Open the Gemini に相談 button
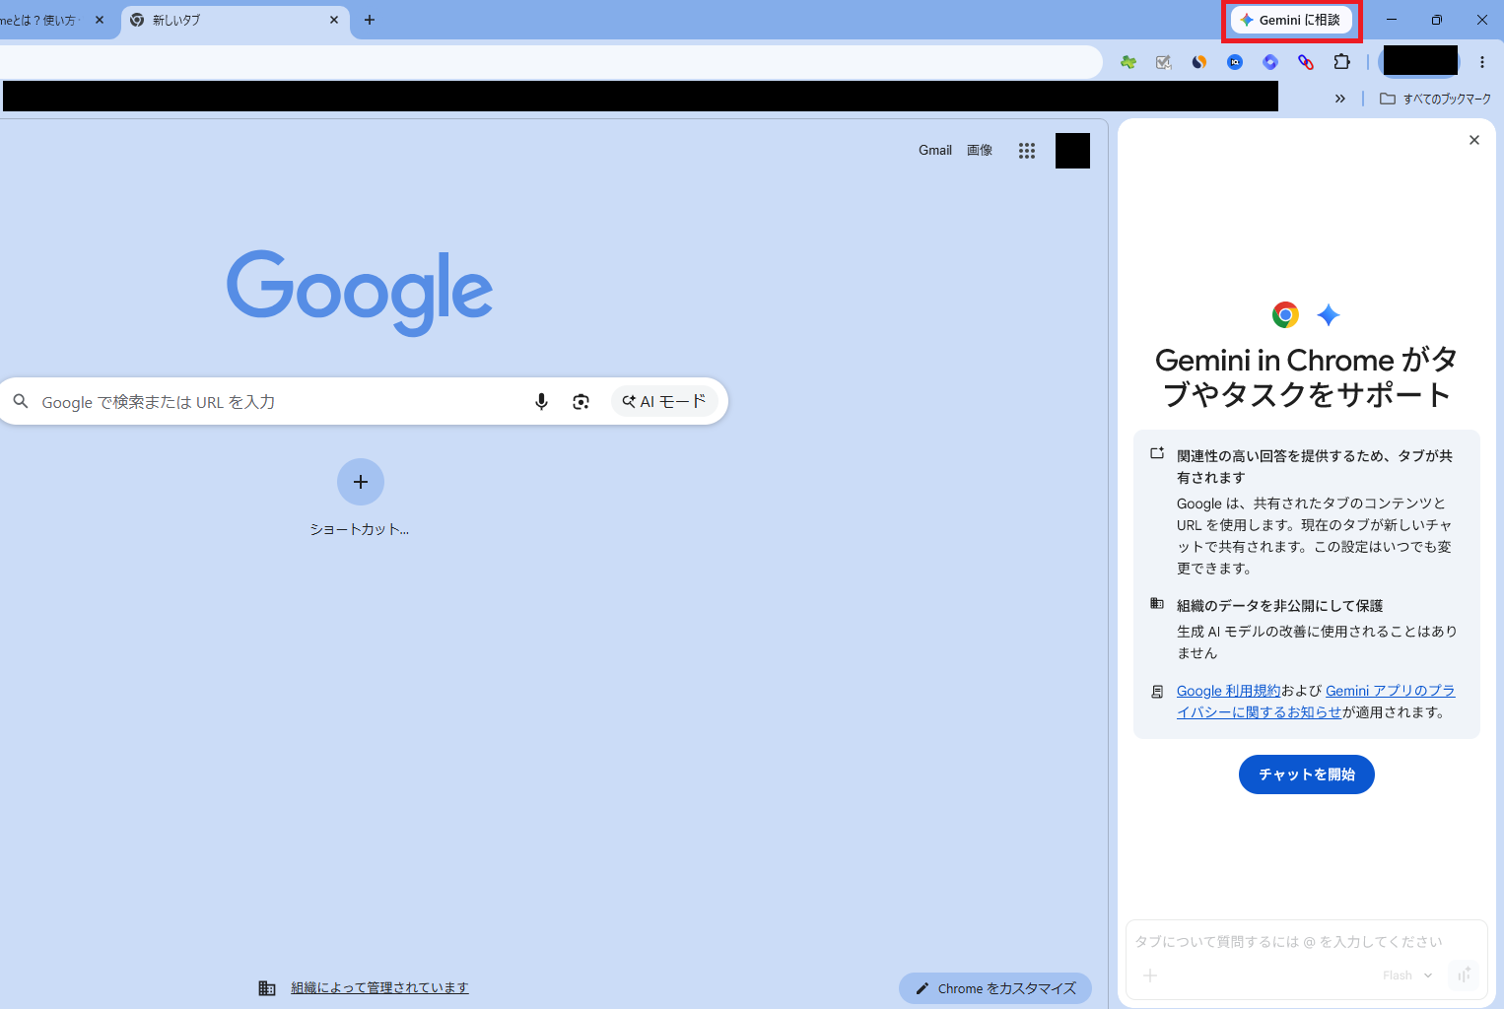The height and width of the screenshot is (1009, 1504). click(1291, 20)
